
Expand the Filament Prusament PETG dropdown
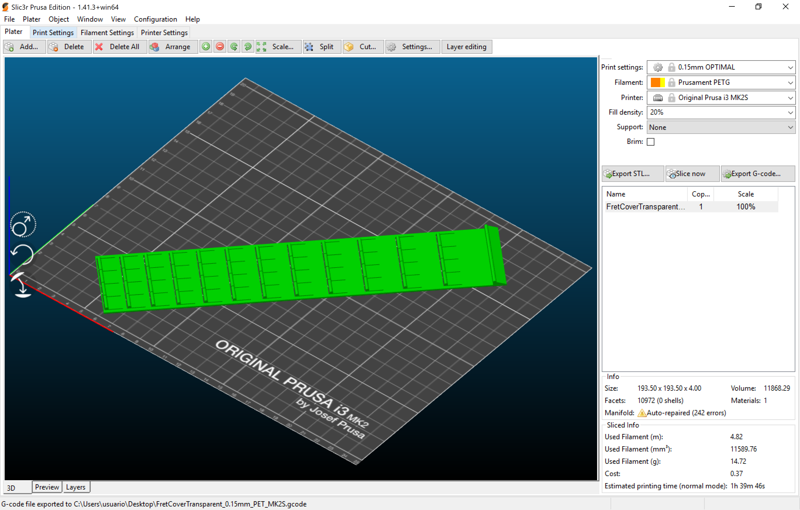720,82
